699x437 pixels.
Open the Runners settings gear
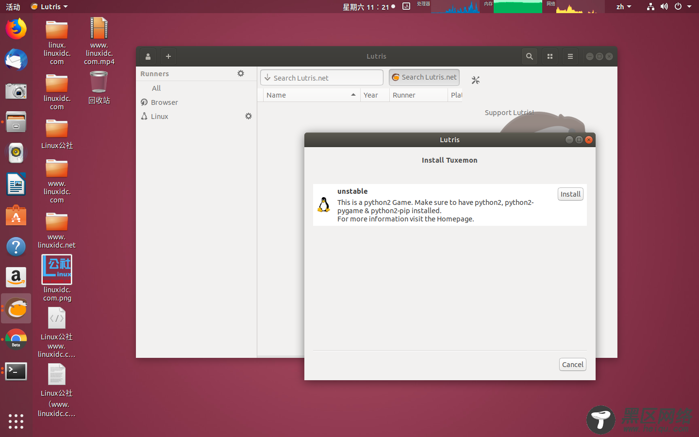(x=241, y=73)
